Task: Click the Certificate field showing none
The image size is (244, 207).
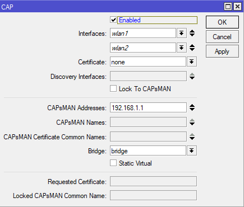Action: (148, 62)
